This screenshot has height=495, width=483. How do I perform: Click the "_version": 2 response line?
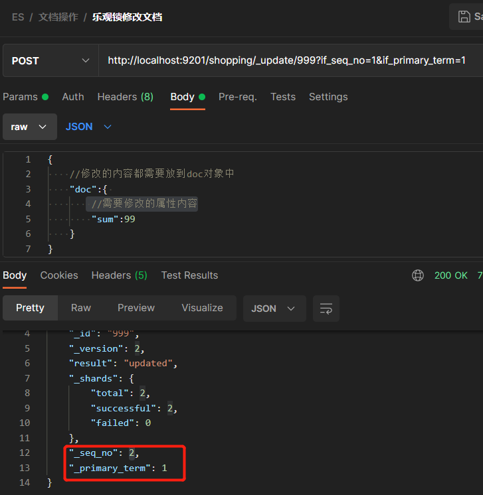point(107,348)
